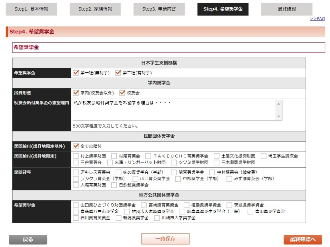This screenshot has height=247, width=330.
Task: Uncheck the 全ての給付 checkbox
Action: [76, 146]
